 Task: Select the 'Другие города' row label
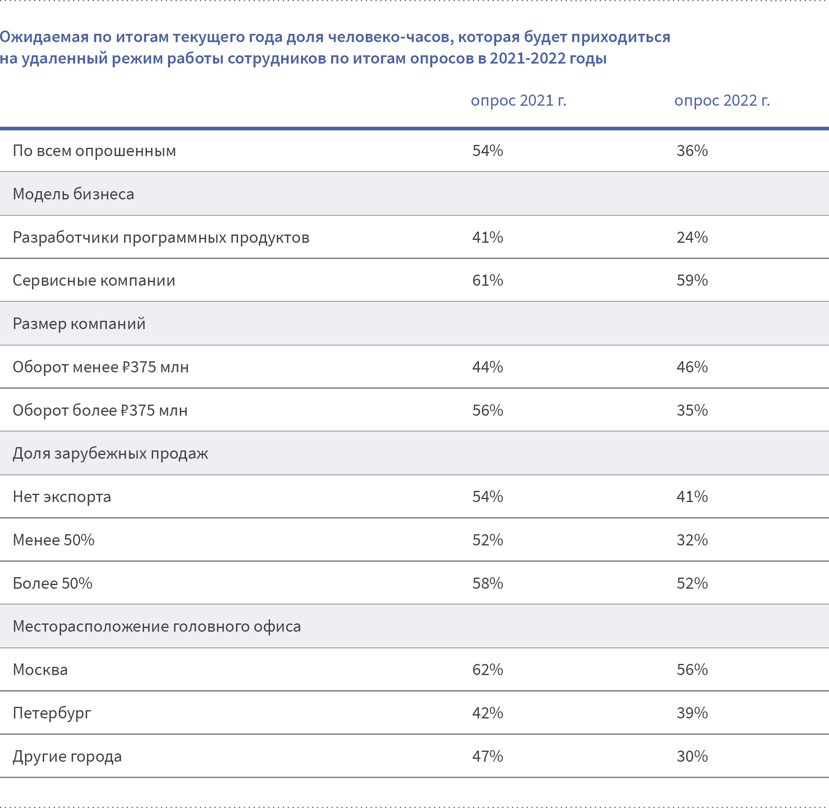click(67, 757)
